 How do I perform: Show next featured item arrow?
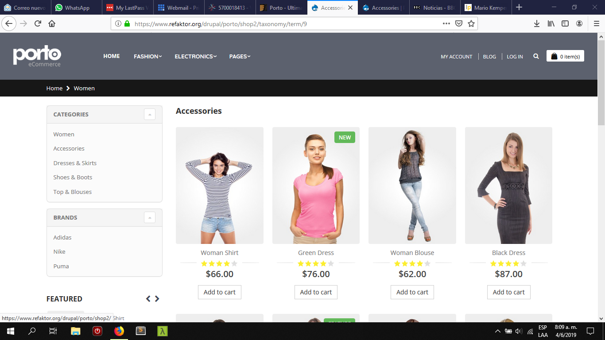(157, 299)
